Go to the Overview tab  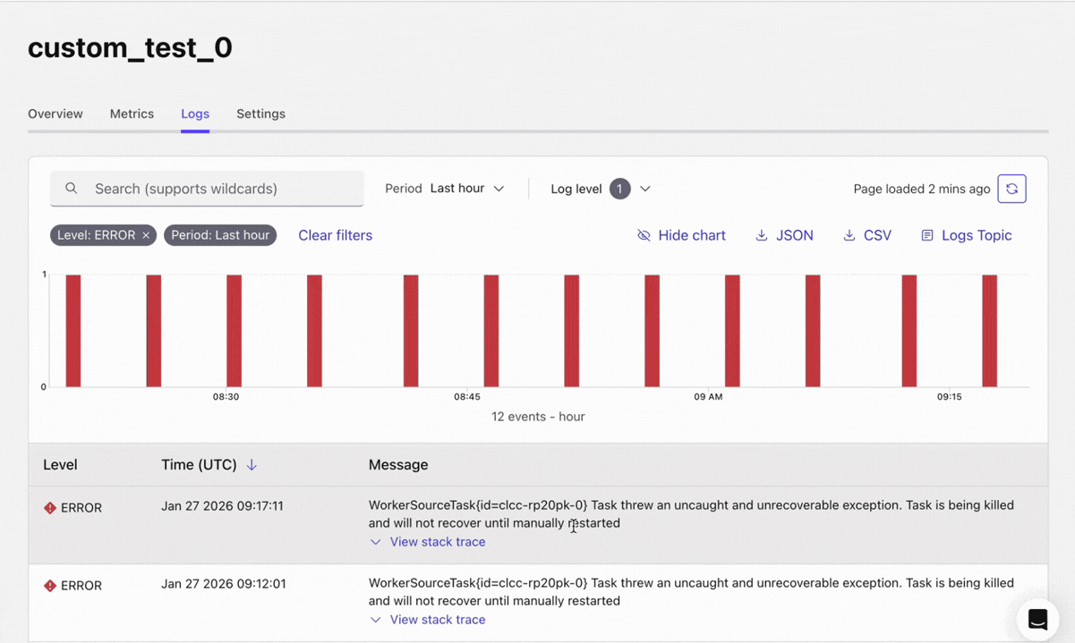click(x=55, y=114)
